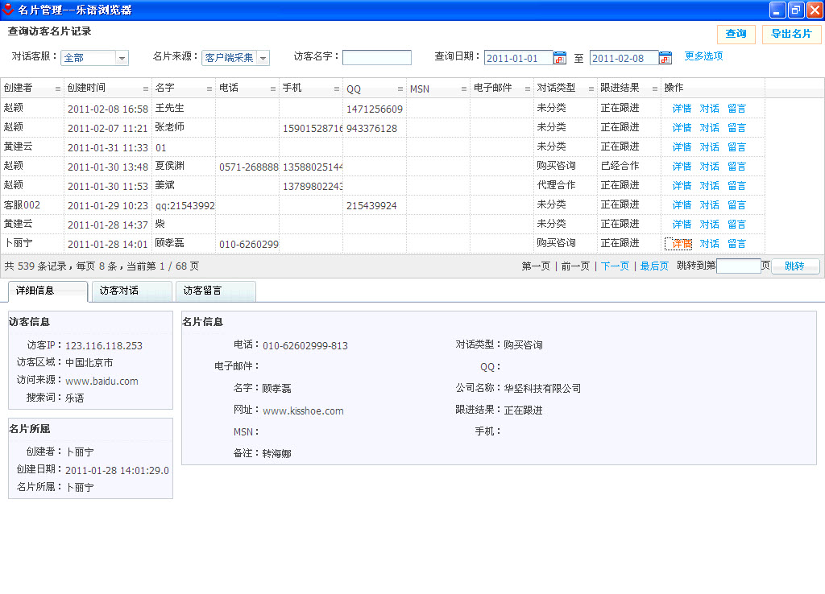The height and width of the screenshot is (594, 825).
Task: Open 详情 for the 2011-01-31 11:33 row
Action: point(682,147)
